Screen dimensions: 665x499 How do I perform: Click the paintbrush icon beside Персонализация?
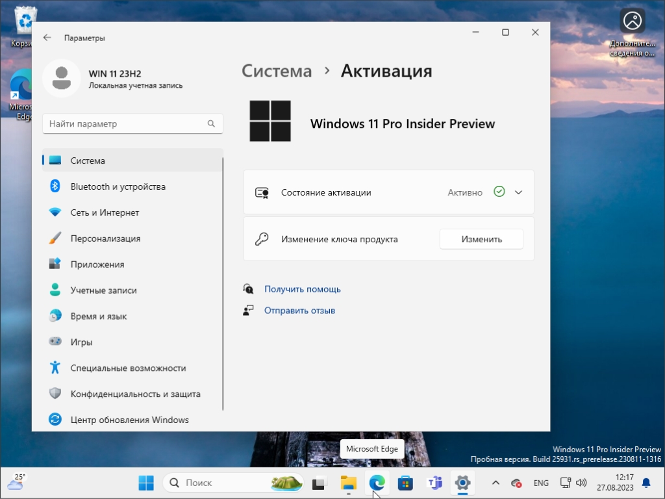[55, 238]
